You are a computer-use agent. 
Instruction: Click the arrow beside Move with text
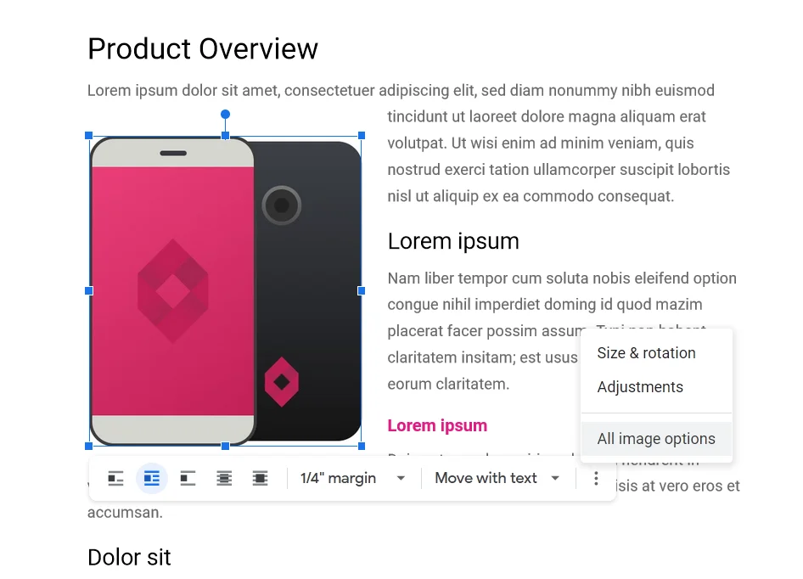tap(555, 479)
